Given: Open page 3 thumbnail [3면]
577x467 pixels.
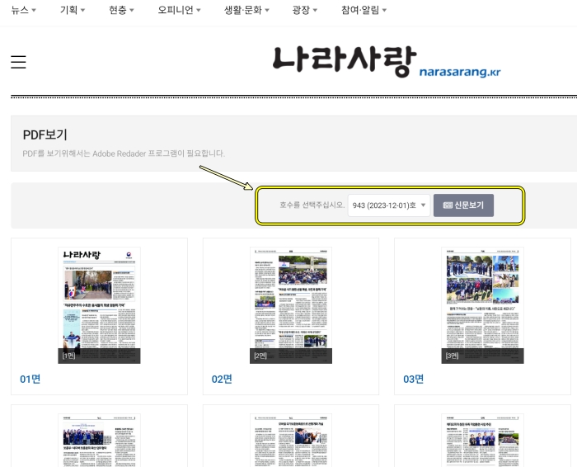Looking at the screenshot, I should click(482, 305).
